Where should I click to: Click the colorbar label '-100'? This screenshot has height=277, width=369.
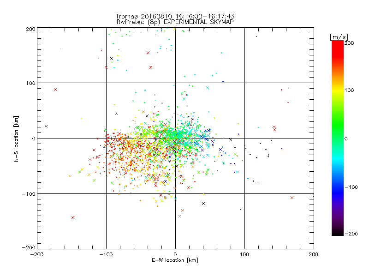click(x=351, y=187)
